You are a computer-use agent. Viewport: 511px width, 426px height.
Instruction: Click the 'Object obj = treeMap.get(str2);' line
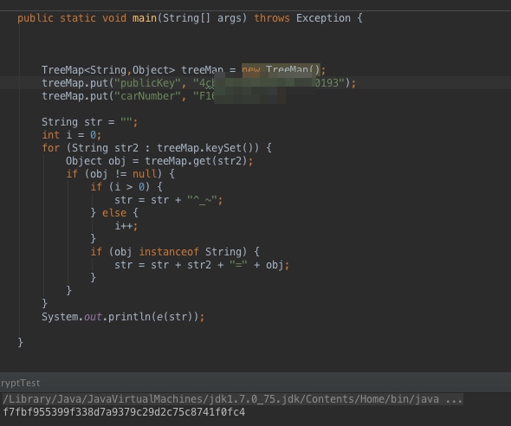[159, 161]
